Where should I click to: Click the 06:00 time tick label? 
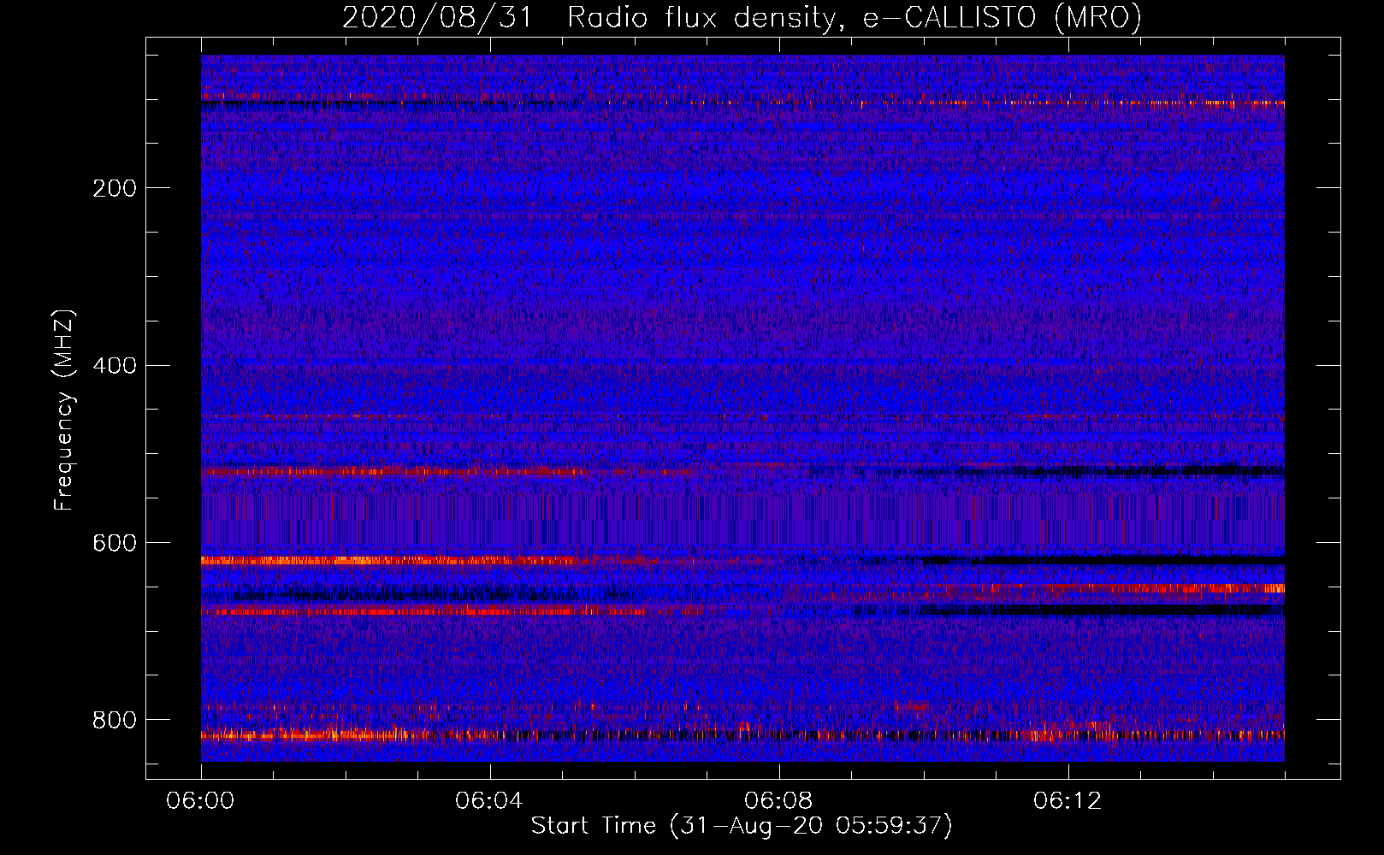tap(201, 801)
